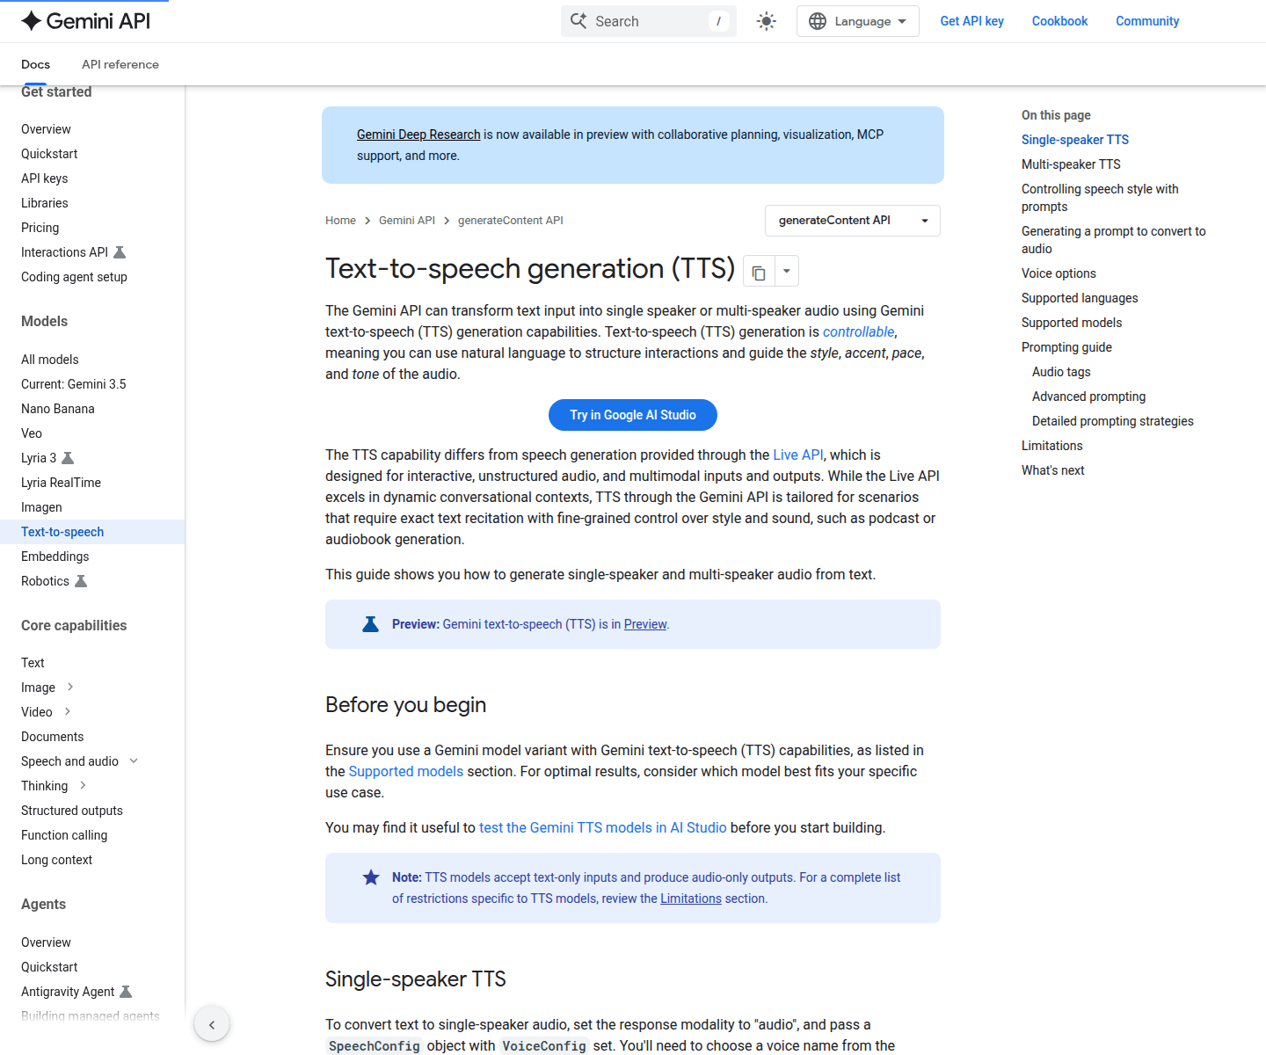
Task: Open Lyria RealTime in the sidebar
Action: pos(61,483)
